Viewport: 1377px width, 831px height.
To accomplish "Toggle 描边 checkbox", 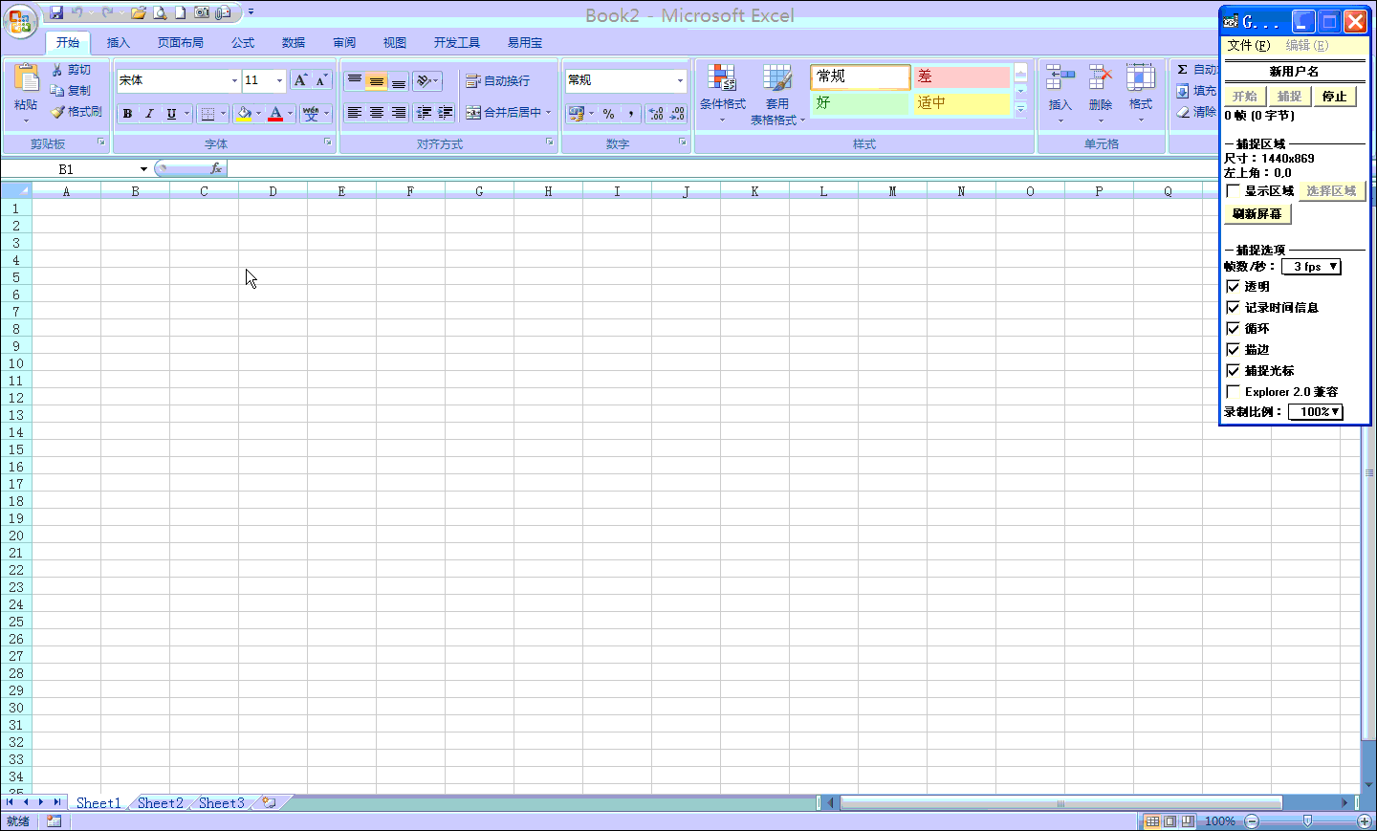I will (1234, 349).
